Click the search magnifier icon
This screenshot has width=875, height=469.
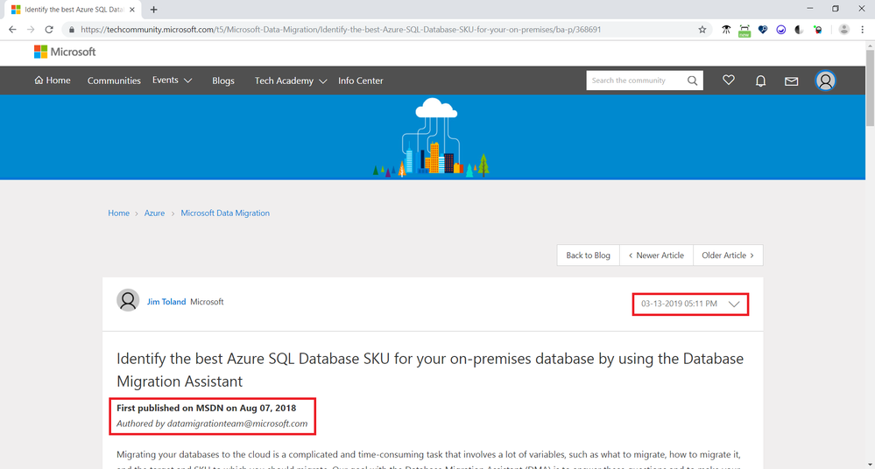[x=693, y=80]
